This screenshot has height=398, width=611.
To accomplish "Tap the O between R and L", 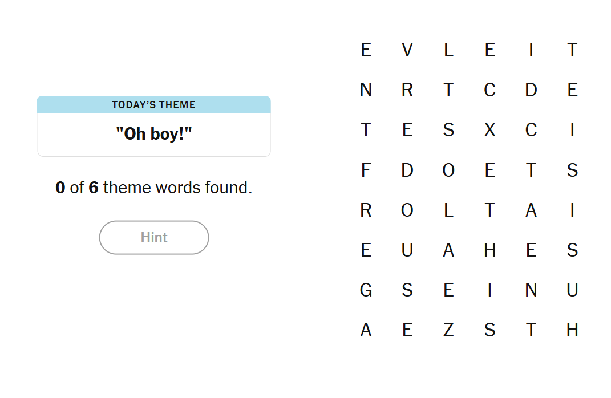I will pos(407,210).
